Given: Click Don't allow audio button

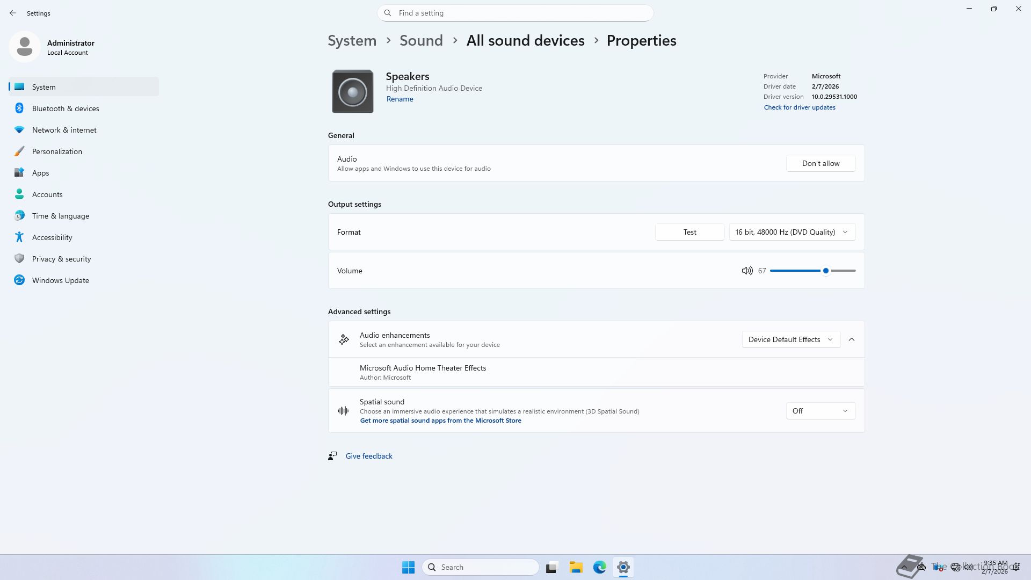Looking at the screenshot, I should point(821,163).
